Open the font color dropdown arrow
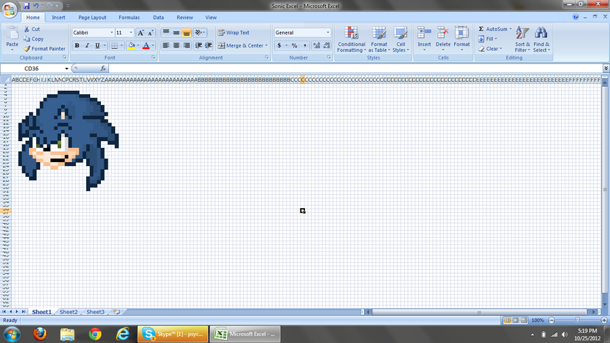Image resolution: width=610 pixels, height=343 pixels. pyautogui.click(x=153, y=45)
